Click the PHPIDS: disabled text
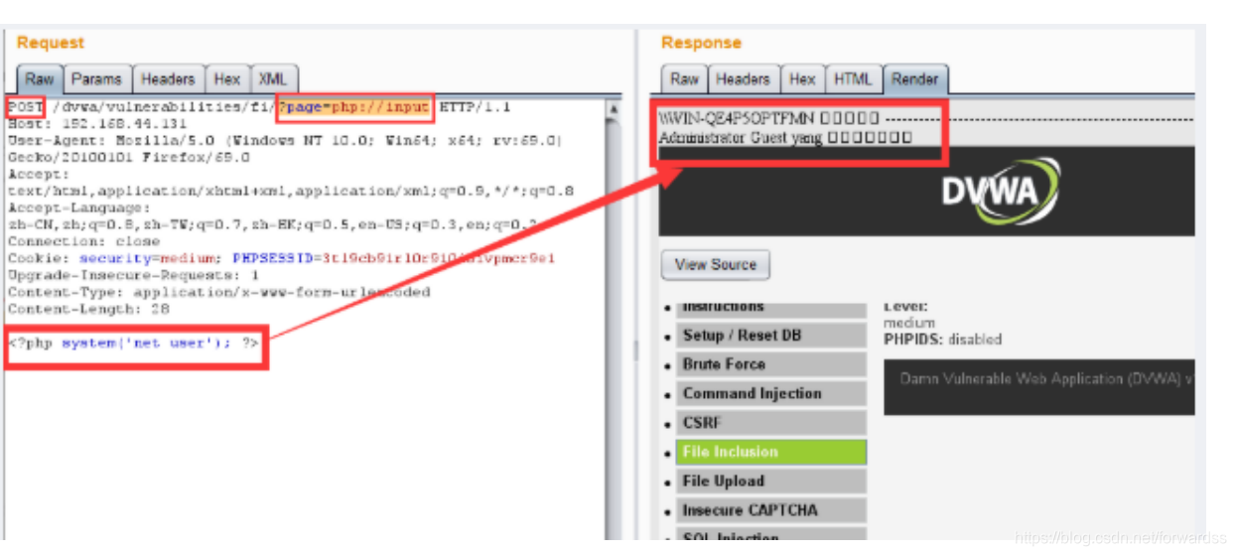This screenshot has height=556, width=1236. (x=942, y=340)
